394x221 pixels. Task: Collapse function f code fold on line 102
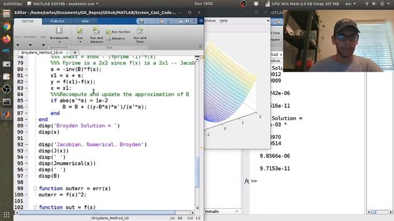[x=35, y=207]
